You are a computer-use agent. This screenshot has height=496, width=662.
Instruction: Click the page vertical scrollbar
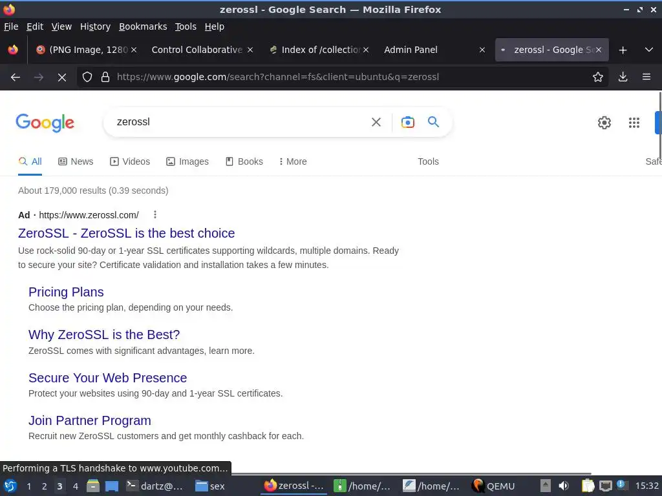click(x=660, y=125)
